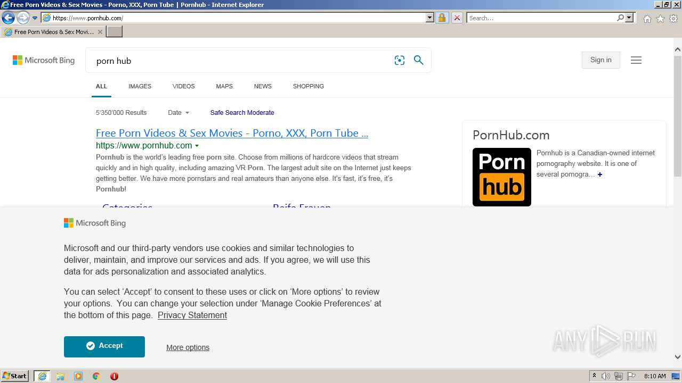Click the Bing search query field
The height and width of the screenshot is (383, 682).
tap(240, 61)
